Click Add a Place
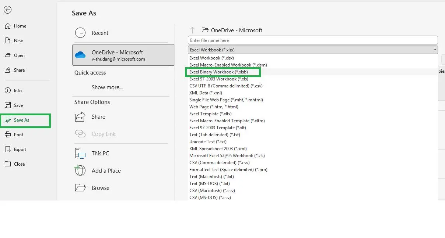 click(106, 171)
